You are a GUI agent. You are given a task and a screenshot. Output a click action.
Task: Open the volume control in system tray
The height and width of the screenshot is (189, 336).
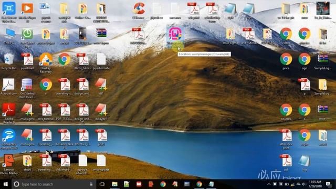coord(303,184)
